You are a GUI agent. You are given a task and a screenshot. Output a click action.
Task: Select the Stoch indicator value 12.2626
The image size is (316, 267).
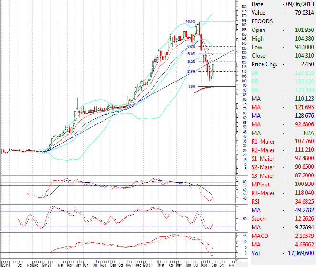tap(303, 218)
